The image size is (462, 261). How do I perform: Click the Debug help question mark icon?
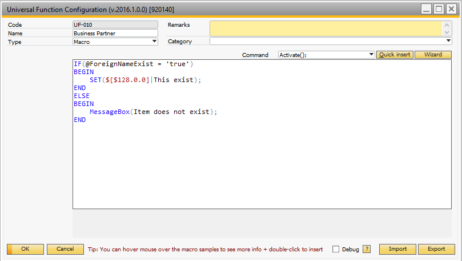click(x=367, y=249)
